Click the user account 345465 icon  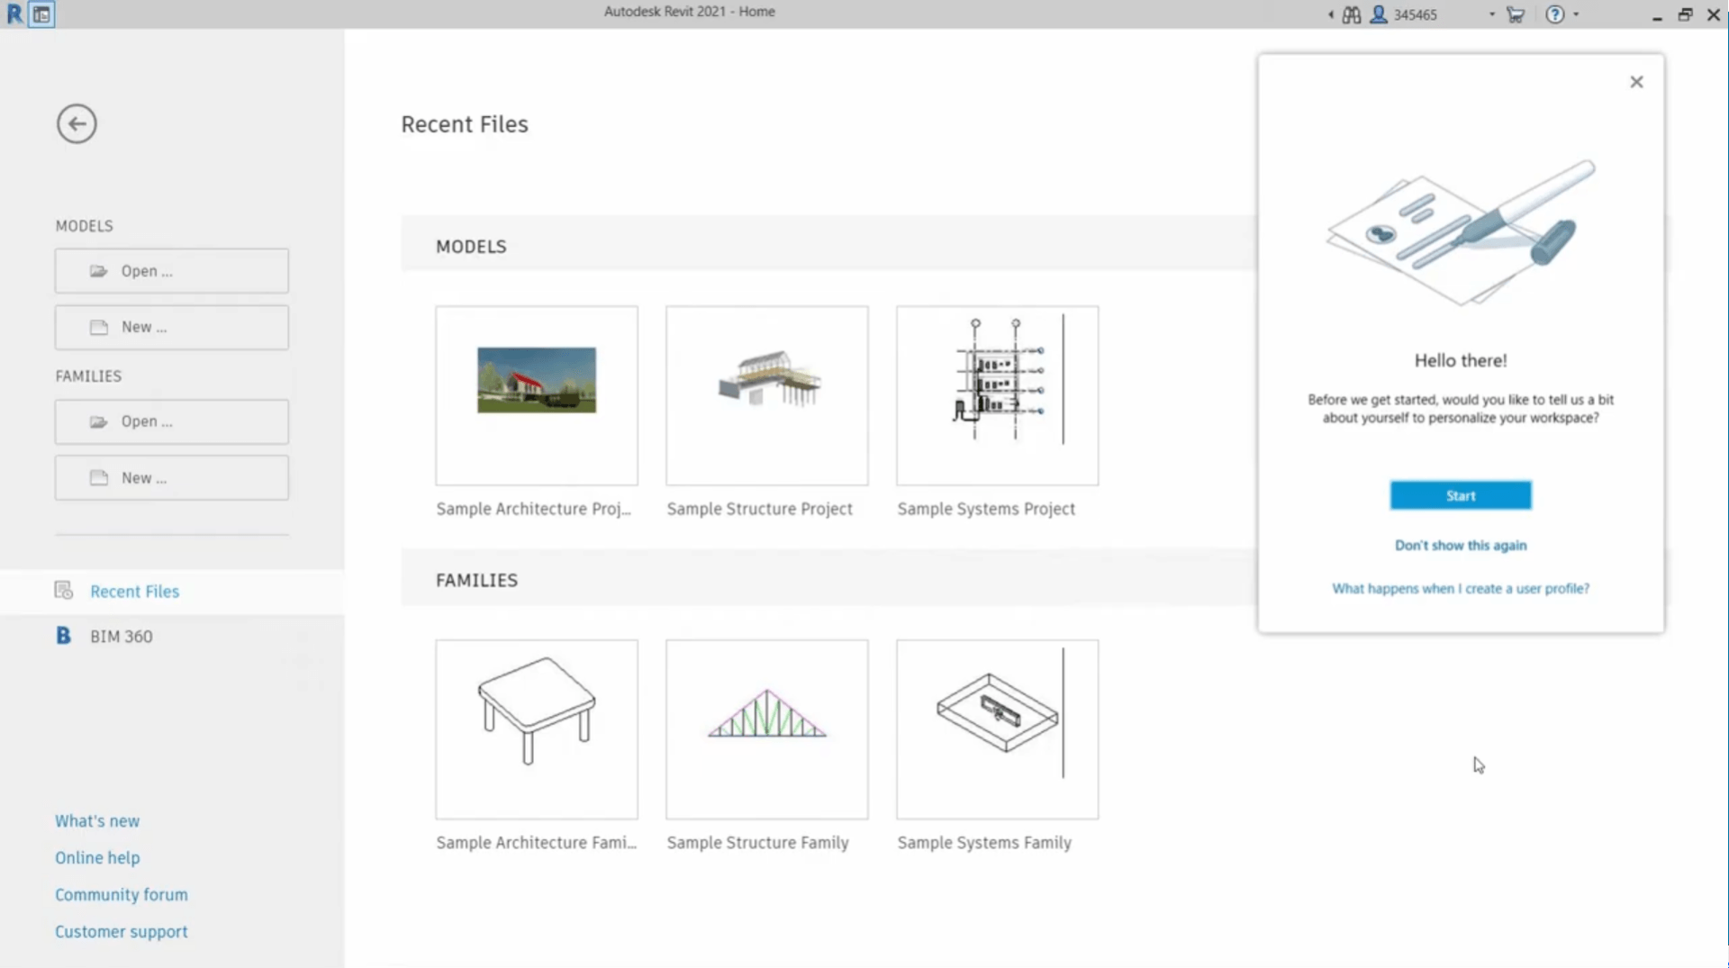tap(1378, 14)
